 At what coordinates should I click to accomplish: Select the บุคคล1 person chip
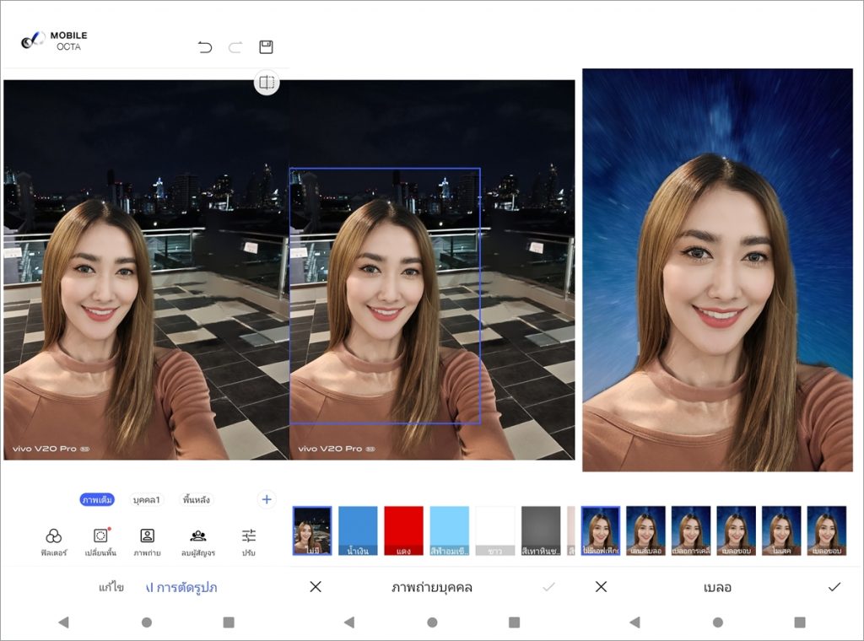click(147, 500)
